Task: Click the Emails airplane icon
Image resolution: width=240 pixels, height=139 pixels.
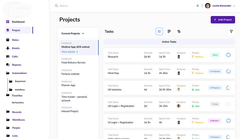Action: click(x=8, y=48)
